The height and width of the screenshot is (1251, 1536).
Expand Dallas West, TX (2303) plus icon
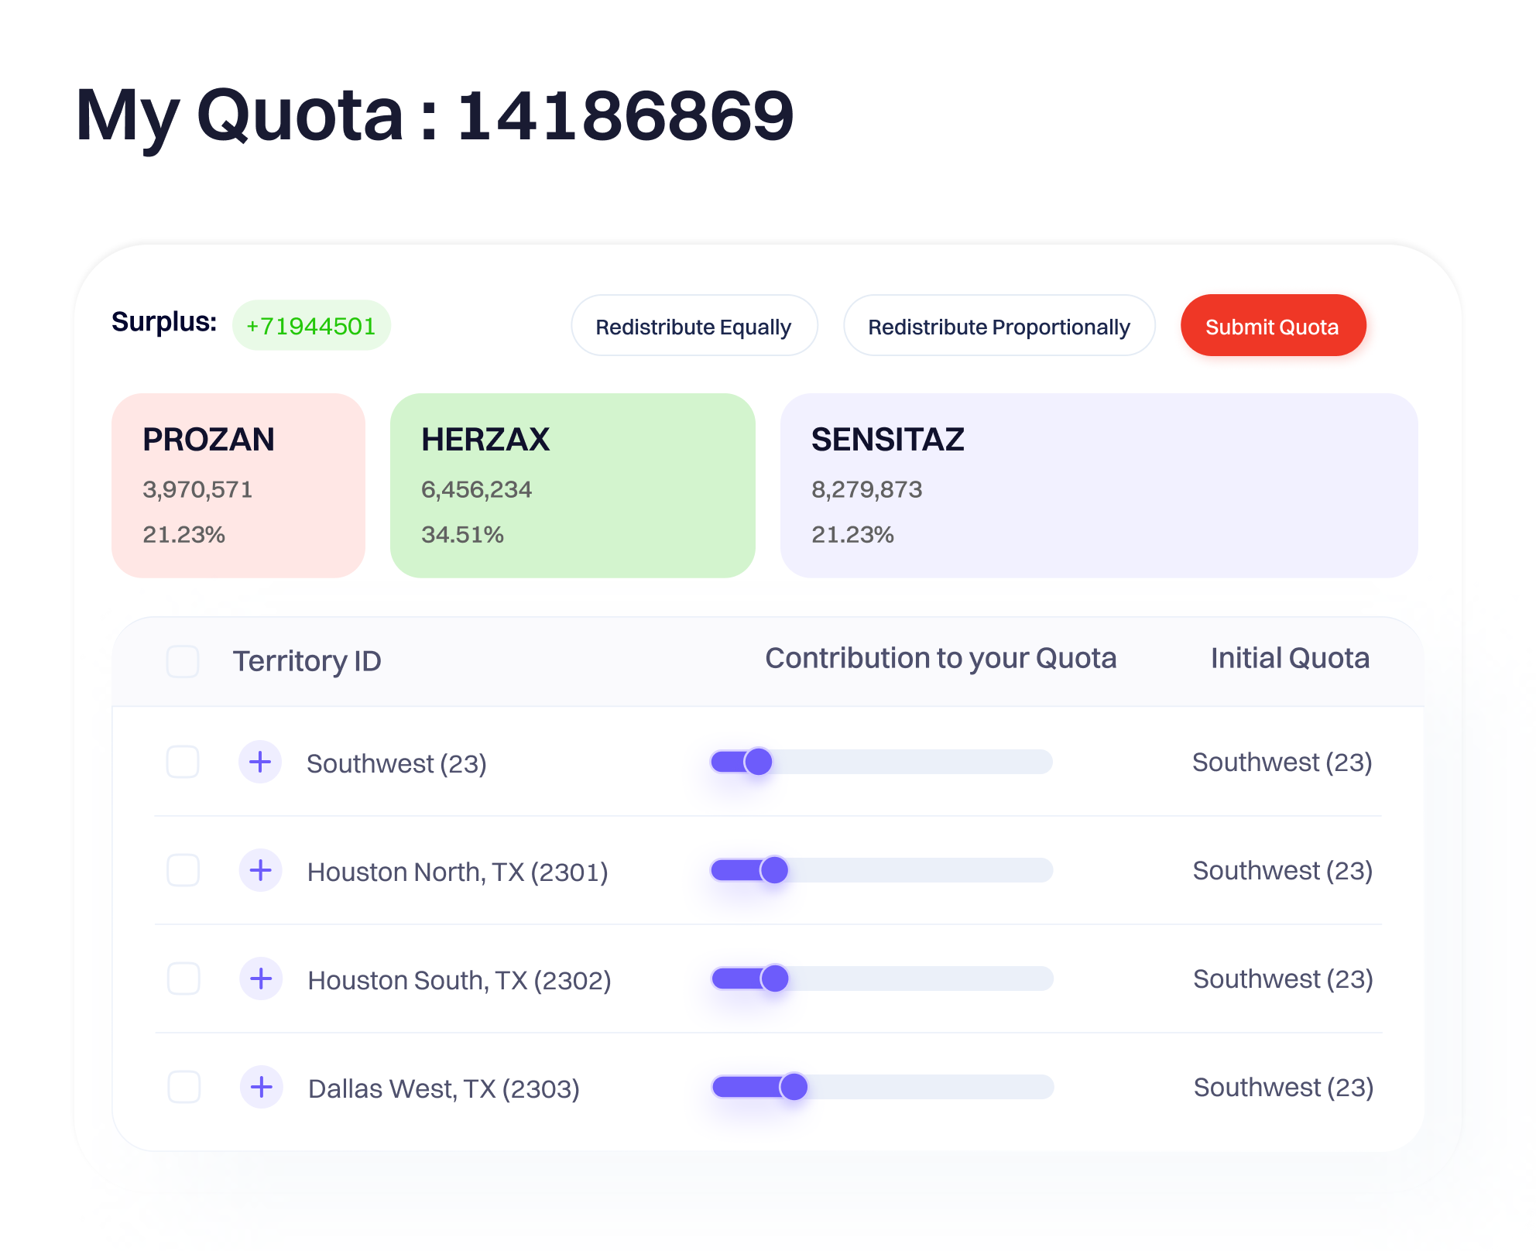coord(262,1087)
